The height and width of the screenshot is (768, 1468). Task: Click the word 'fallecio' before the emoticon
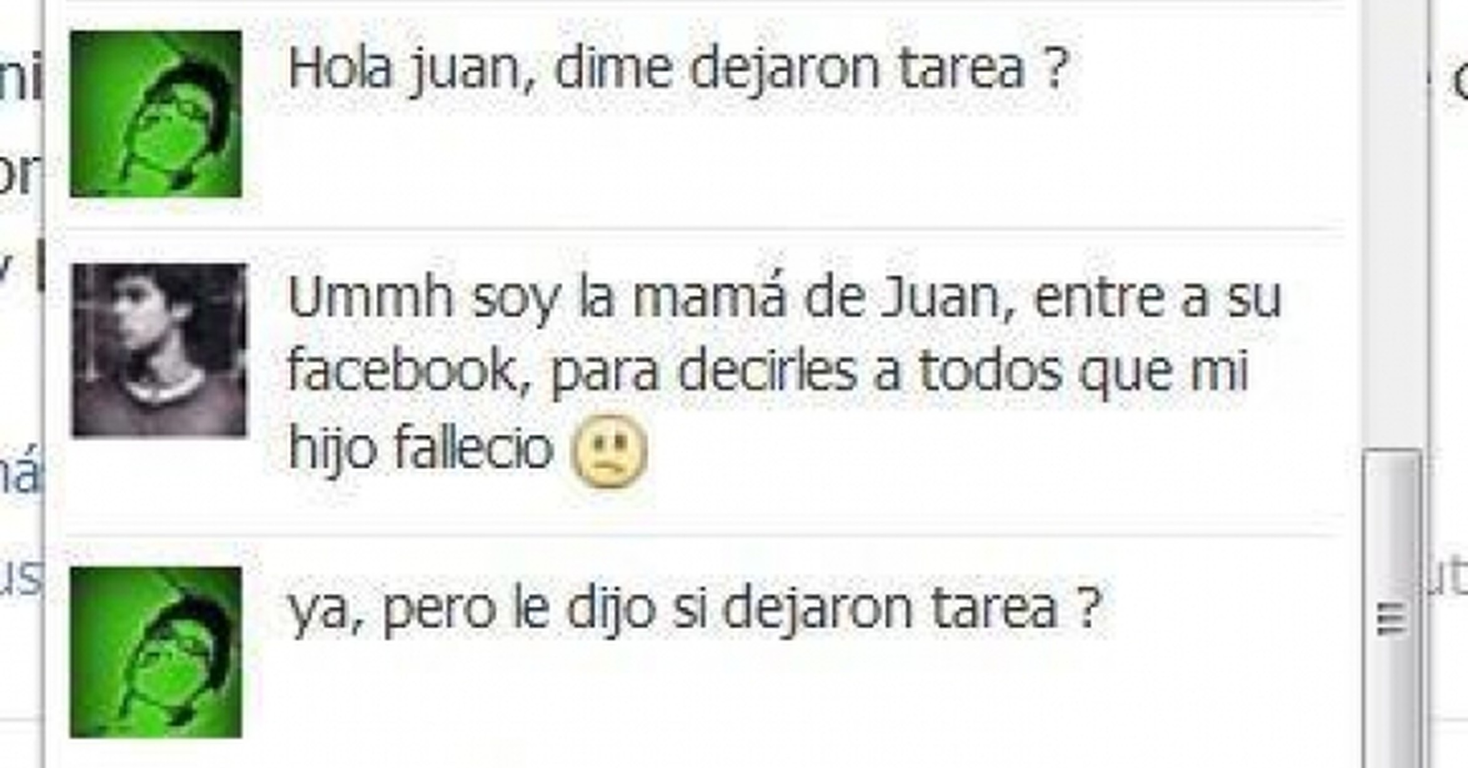click(474, 448)
